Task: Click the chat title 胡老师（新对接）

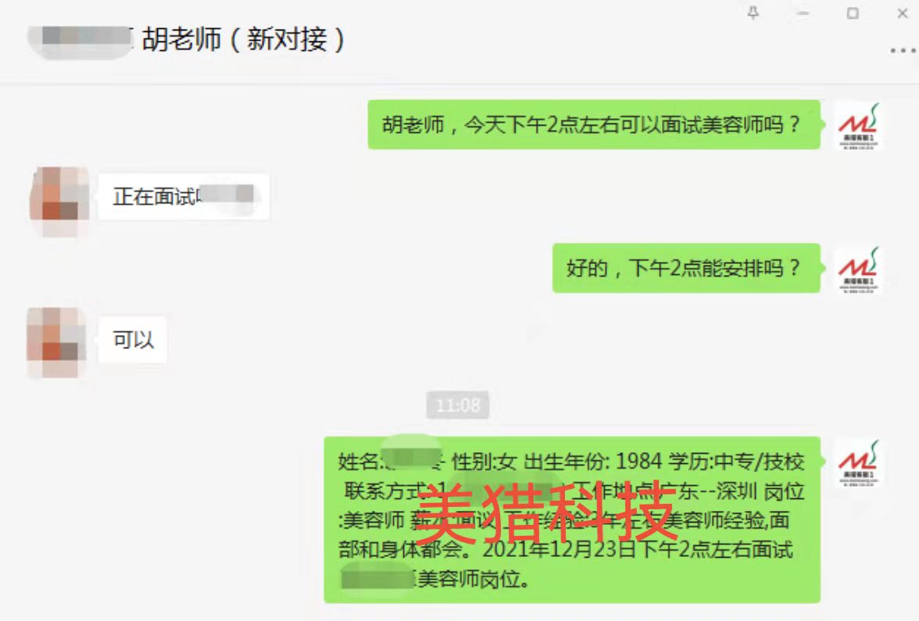Action: click(243, 39)
